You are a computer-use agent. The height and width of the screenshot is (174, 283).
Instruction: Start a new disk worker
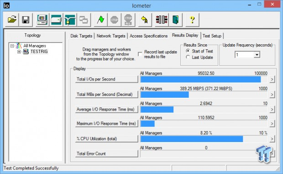(x=56, y=20)
